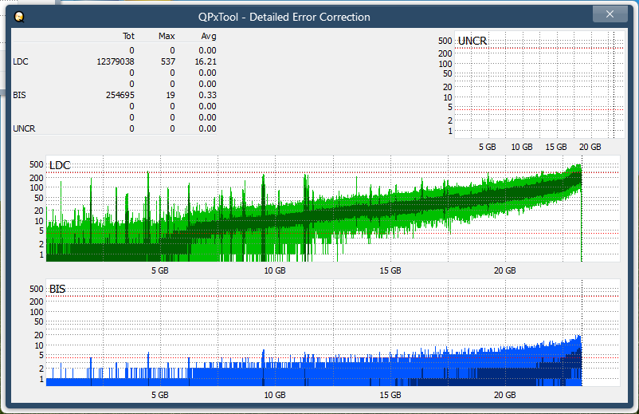Click the '15 GB' label under the LDC chart

coord(390,270)
